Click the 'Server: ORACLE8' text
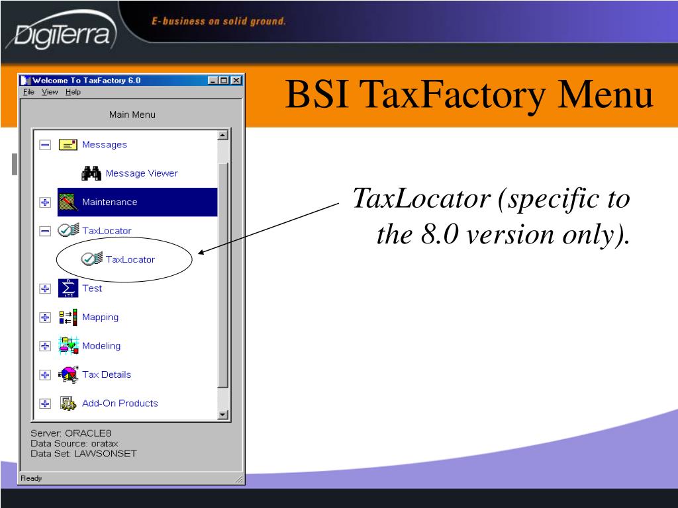 (x=71, y=433)
